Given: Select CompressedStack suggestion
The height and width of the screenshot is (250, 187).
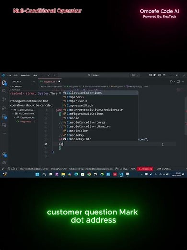Looking at the screenshot, I should pos(100,105).
